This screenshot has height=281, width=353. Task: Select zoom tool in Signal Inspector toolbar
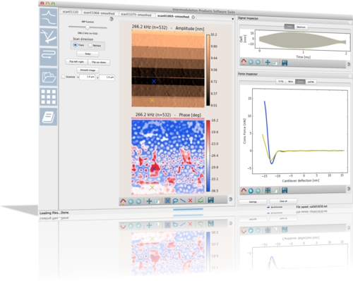(275, 63)
